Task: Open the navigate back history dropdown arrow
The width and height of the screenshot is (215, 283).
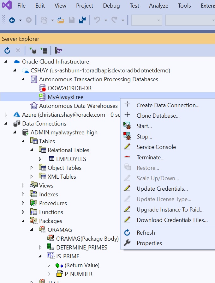Action: 21,20
